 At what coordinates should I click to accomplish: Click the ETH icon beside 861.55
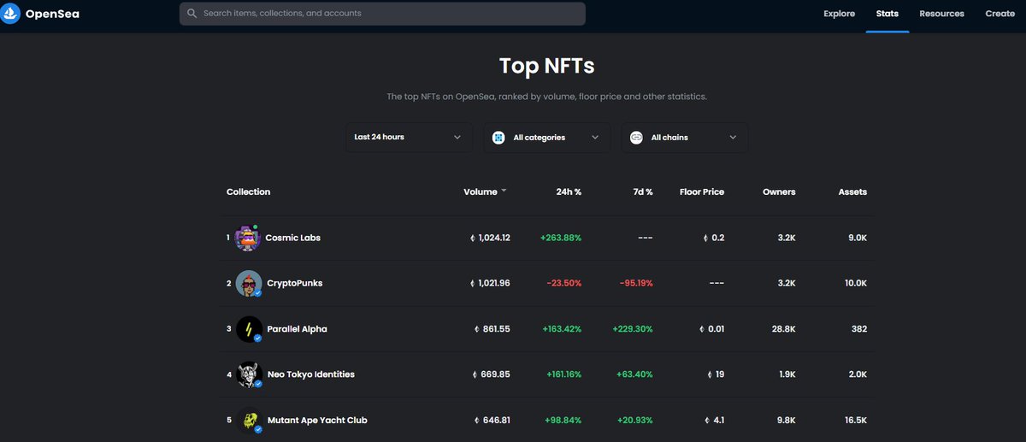pyautogui.click(x=476, y=329)
